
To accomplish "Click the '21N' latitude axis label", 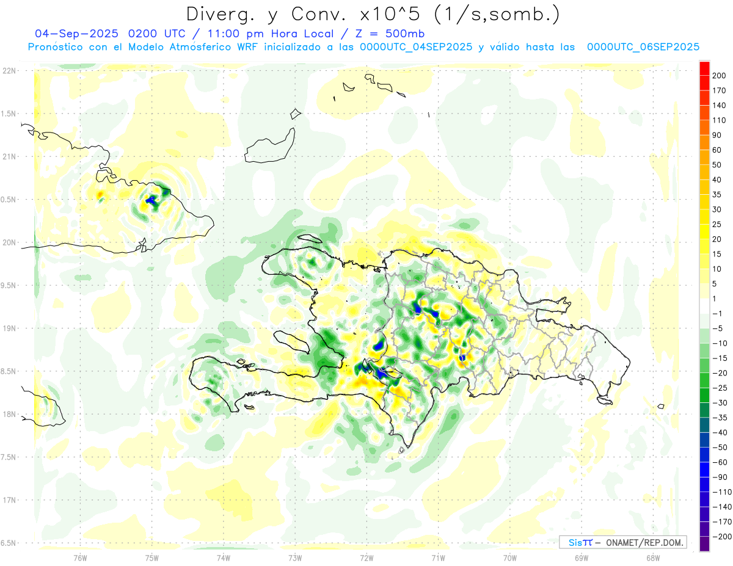I will coord(9,156).
